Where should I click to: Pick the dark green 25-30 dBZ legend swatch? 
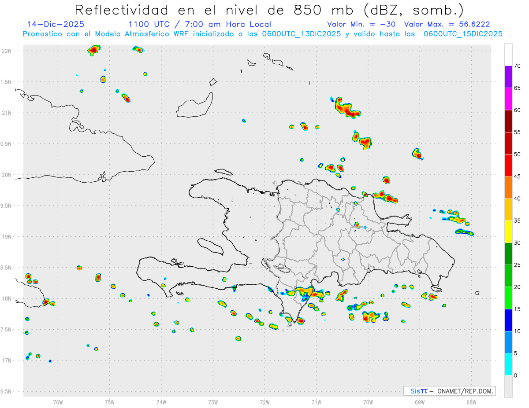(x=508, y=254)
